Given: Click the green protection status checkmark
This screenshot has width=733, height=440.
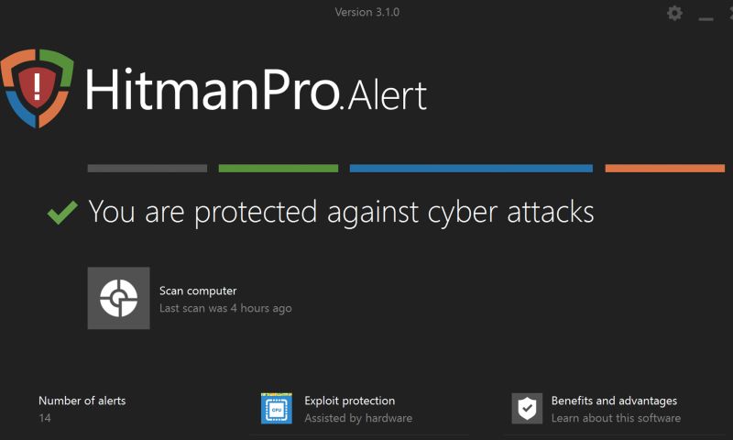Looking at the screenshot, I should click(x=62, y=213).
